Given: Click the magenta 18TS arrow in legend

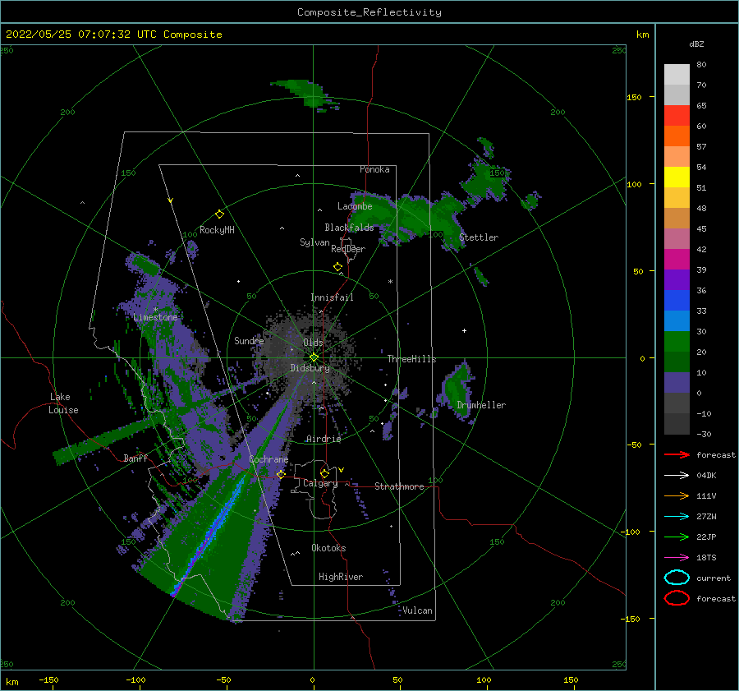Looking at the screenshot, I should click(677, 558).
